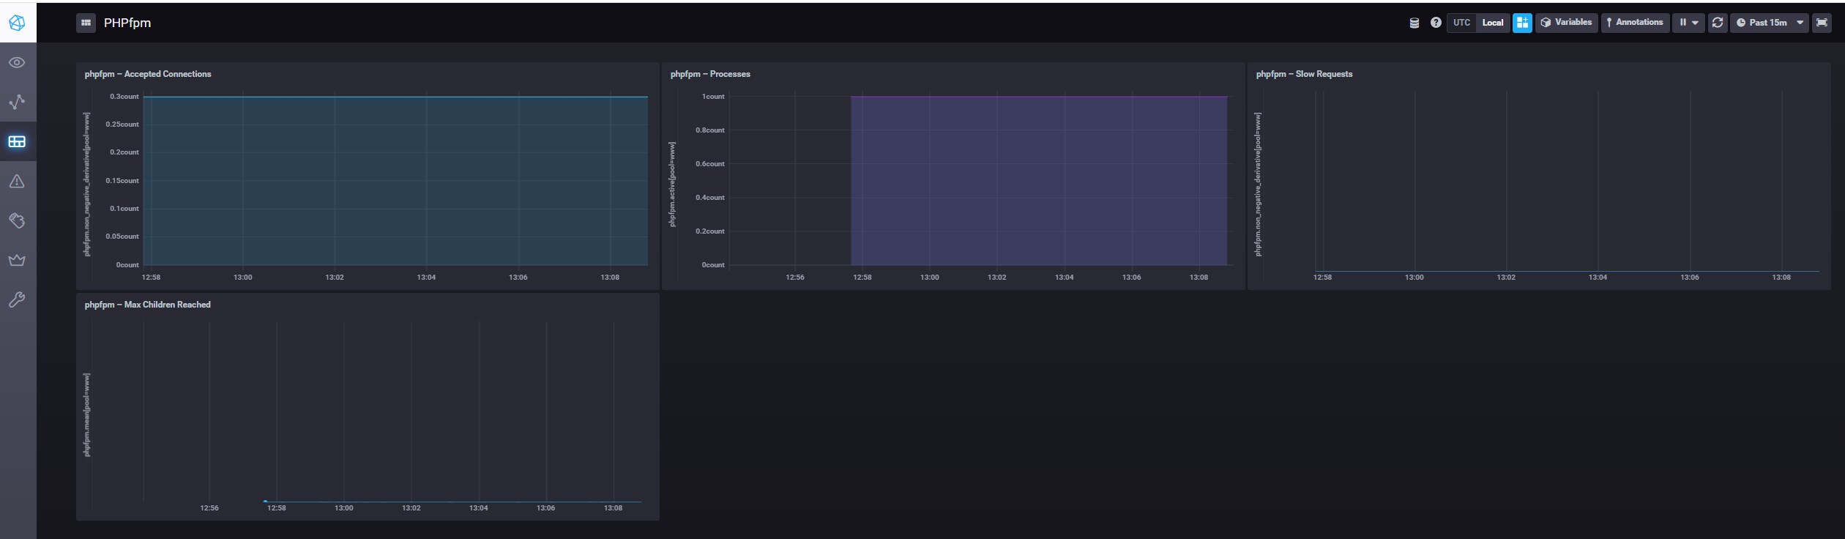The width and height of the screenshot is (1845, 539).
Task: Open Admin via the crown icon
Action: [18, 260]
